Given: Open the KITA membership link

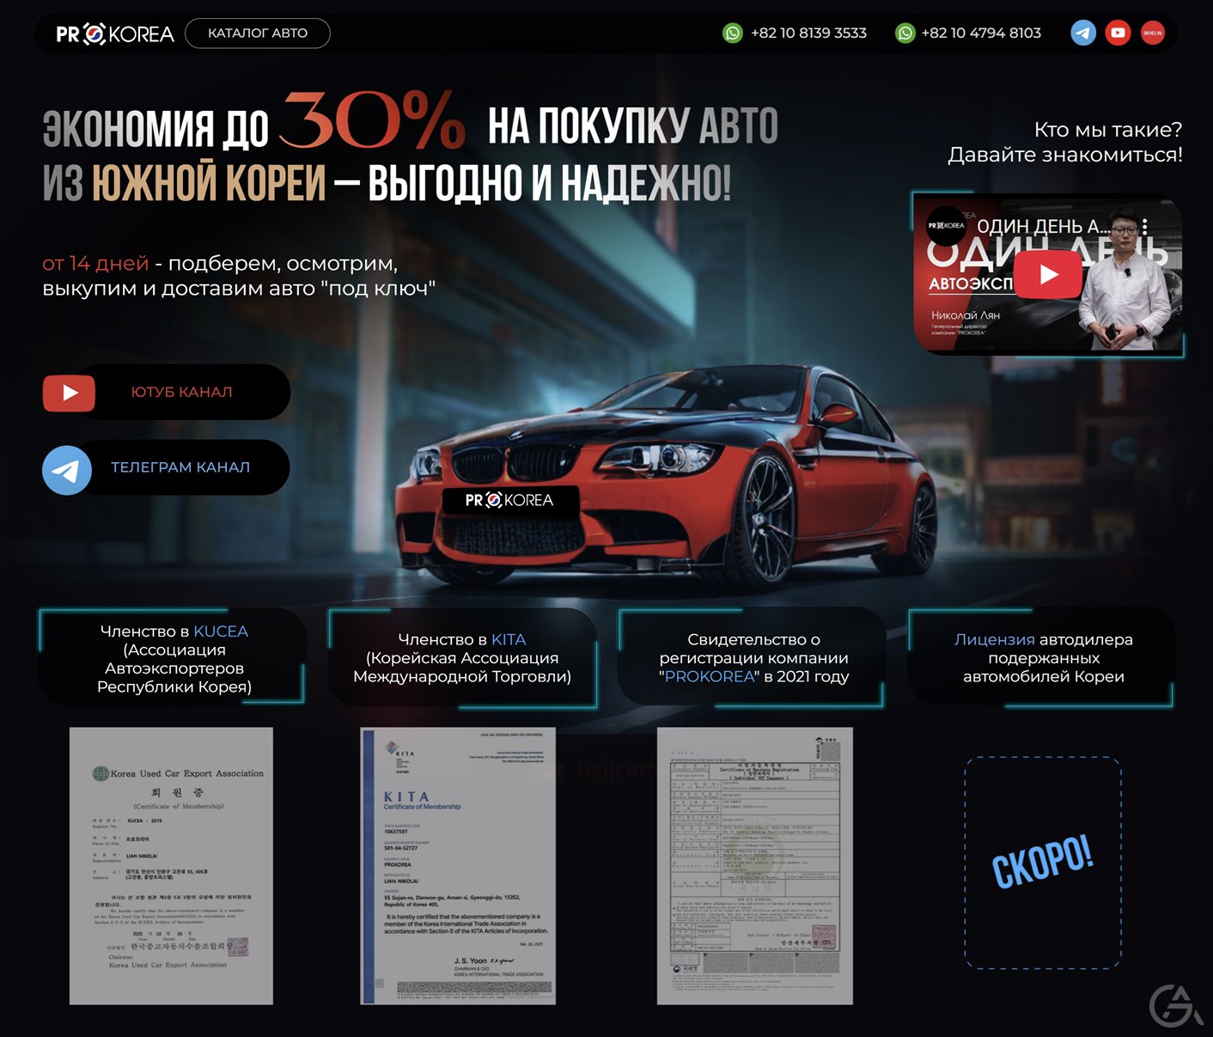Looking at the screenshot, I should click(x=509, y=640).
